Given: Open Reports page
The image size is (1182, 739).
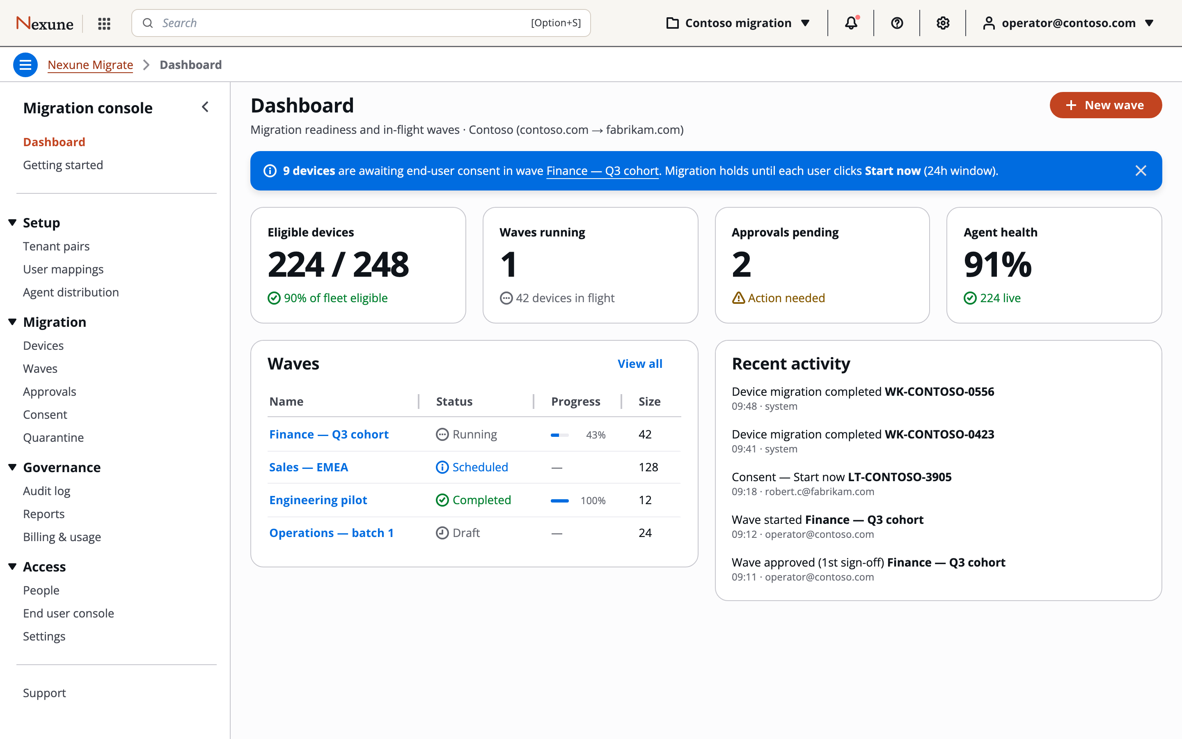Looking at the screenshot, I should 44,514.
